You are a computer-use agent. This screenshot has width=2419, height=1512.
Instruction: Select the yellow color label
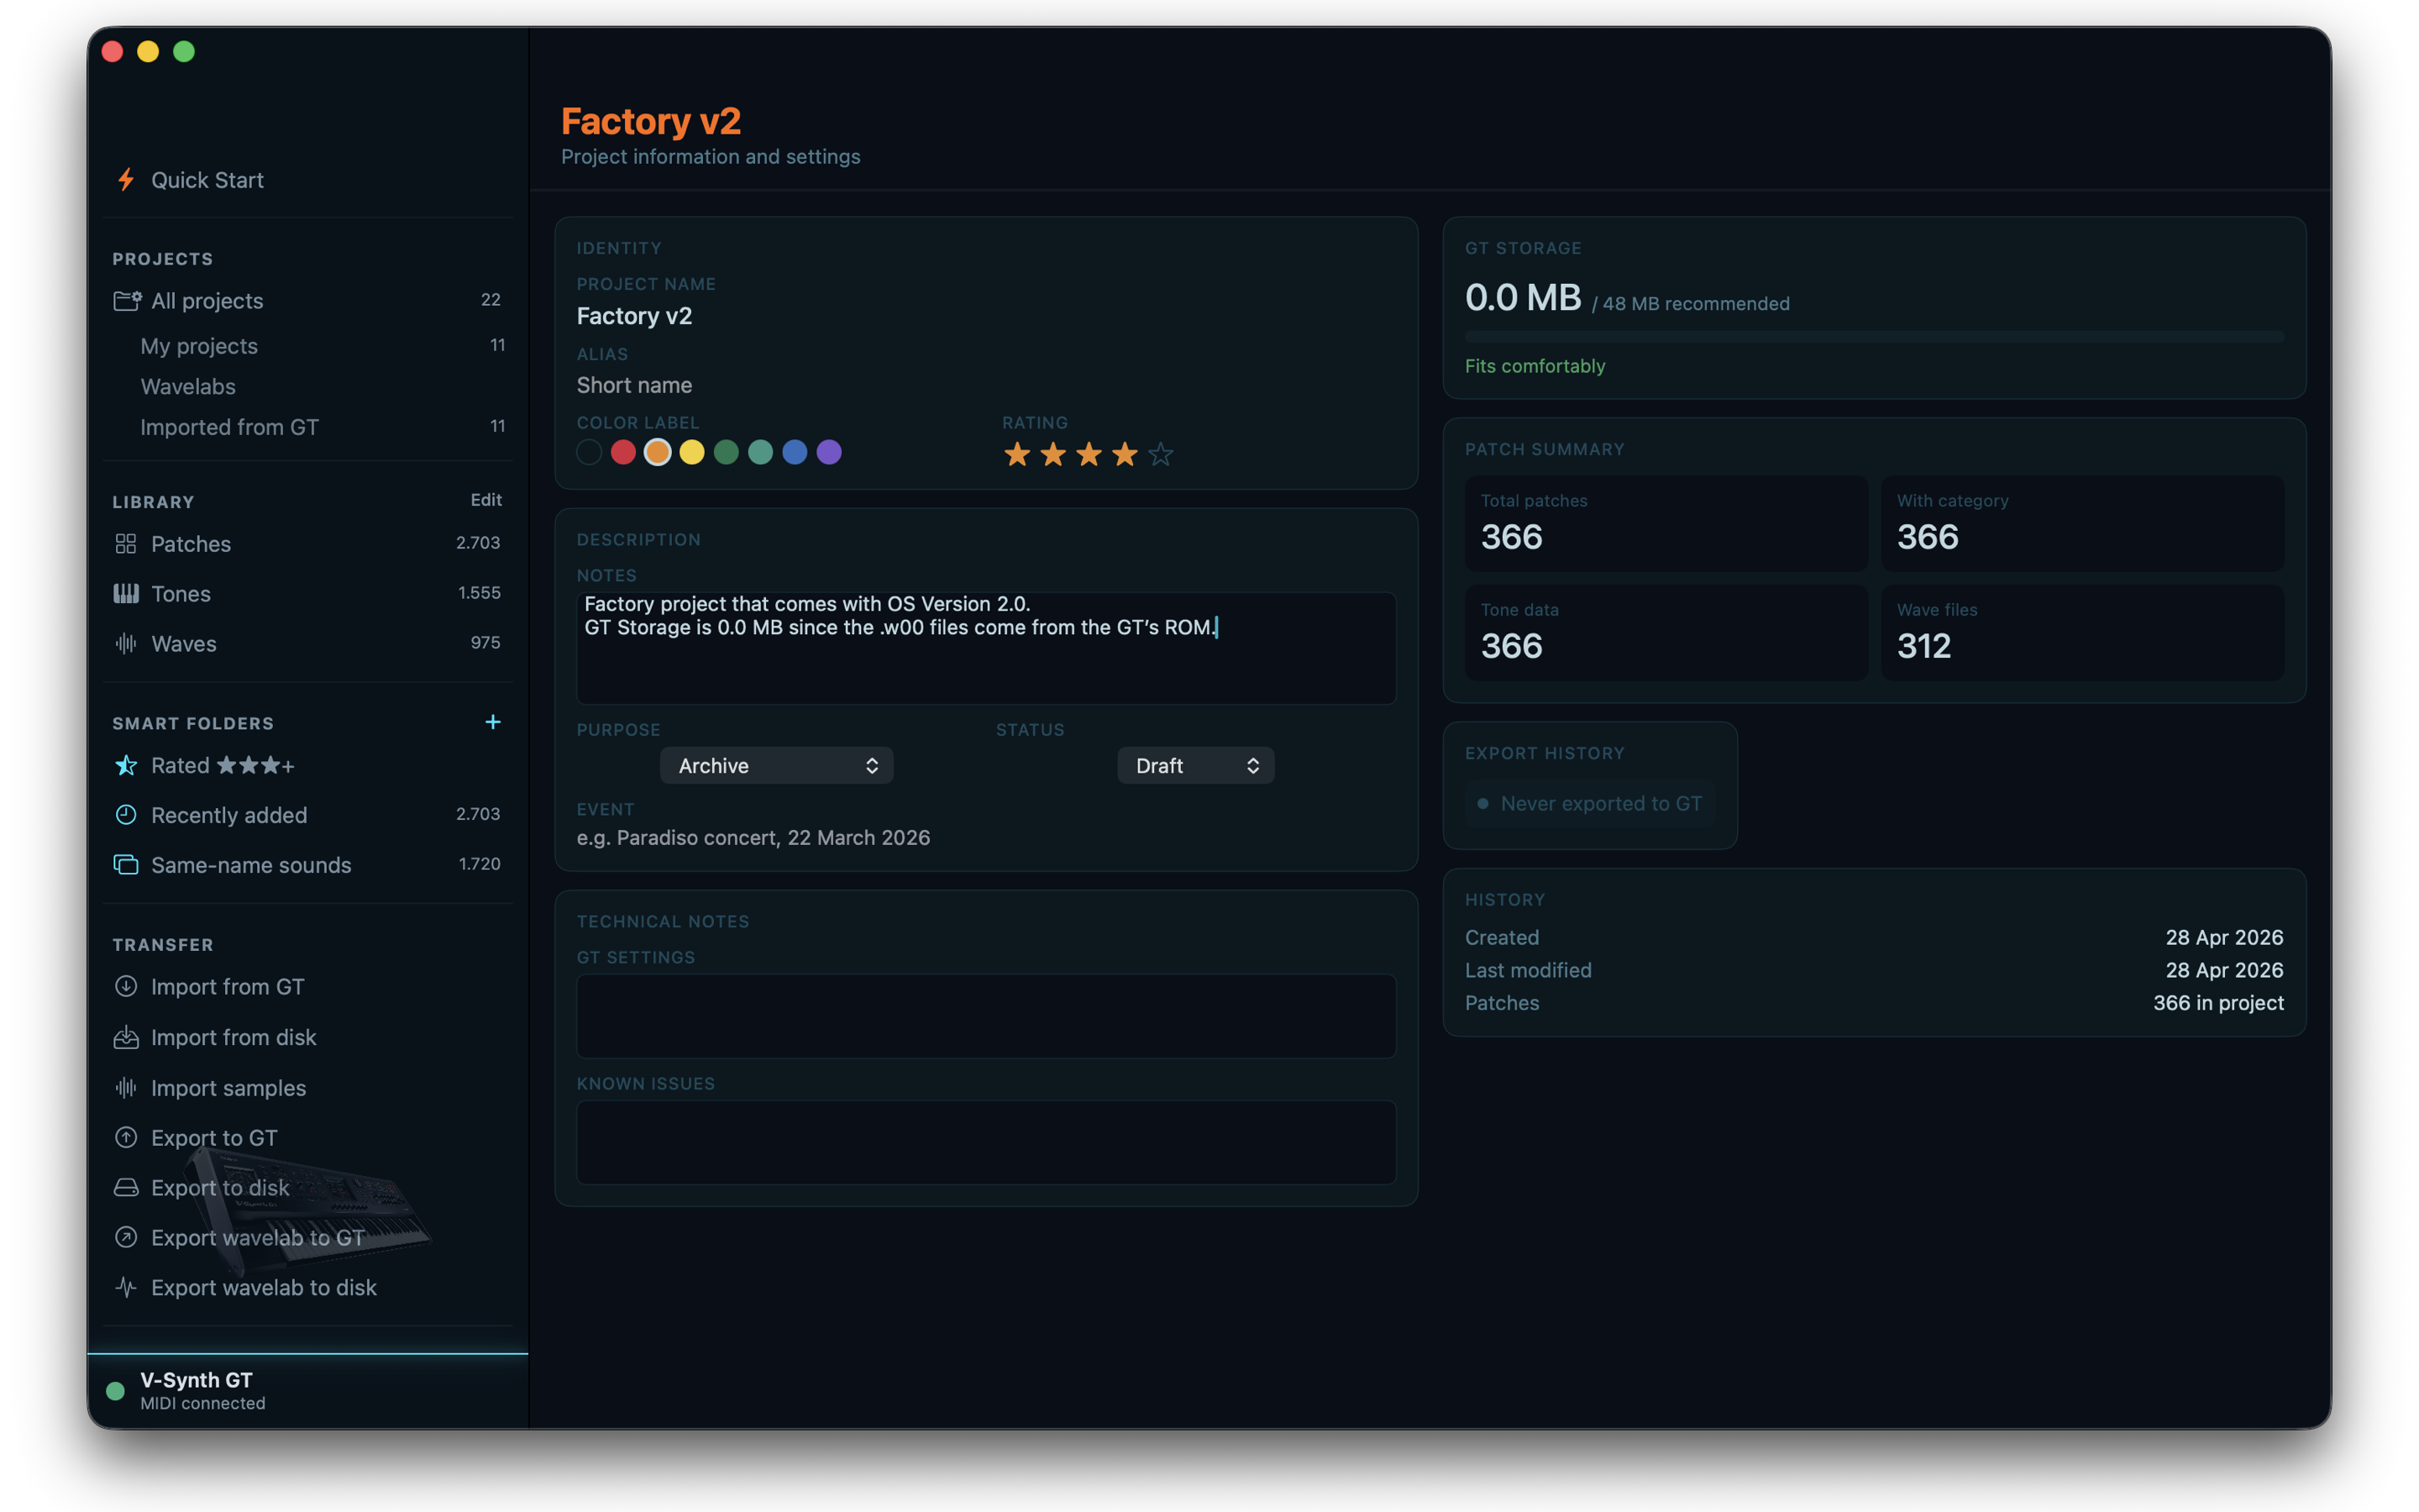click(692, 453)
